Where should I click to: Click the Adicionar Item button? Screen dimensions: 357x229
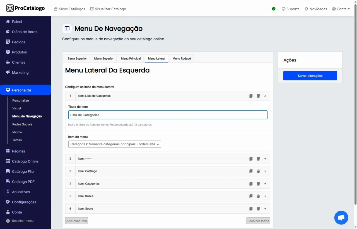point(77,221)
